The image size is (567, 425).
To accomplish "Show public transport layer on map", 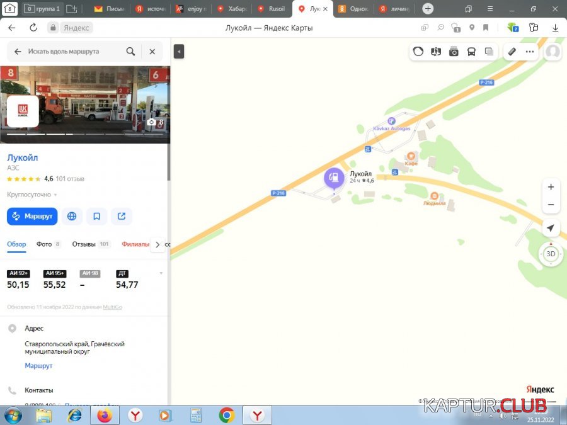I will 471,52.
